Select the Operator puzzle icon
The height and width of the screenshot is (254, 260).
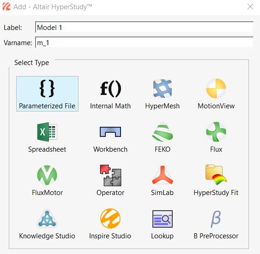pos(110,175)
